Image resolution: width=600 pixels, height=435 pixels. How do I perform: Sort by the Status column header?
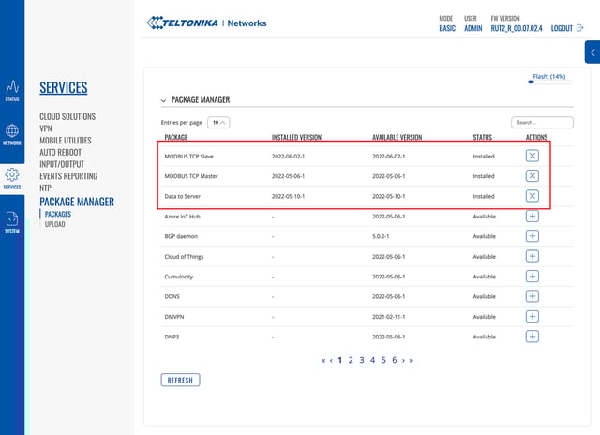click(x=482, y=137)
